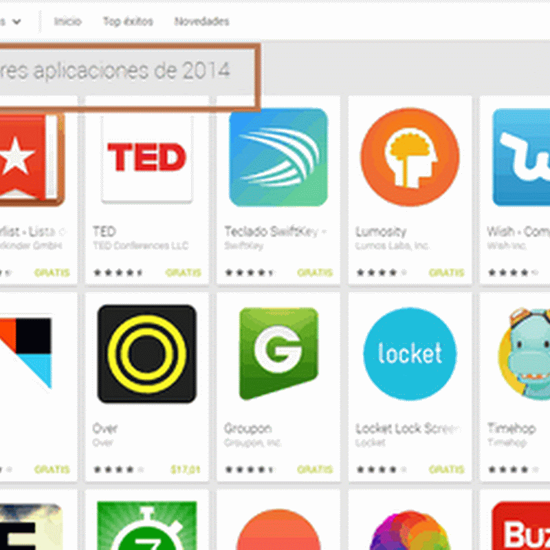Open Groupon, Inc. developer link

pyautogui.click(x=252, y=443)
